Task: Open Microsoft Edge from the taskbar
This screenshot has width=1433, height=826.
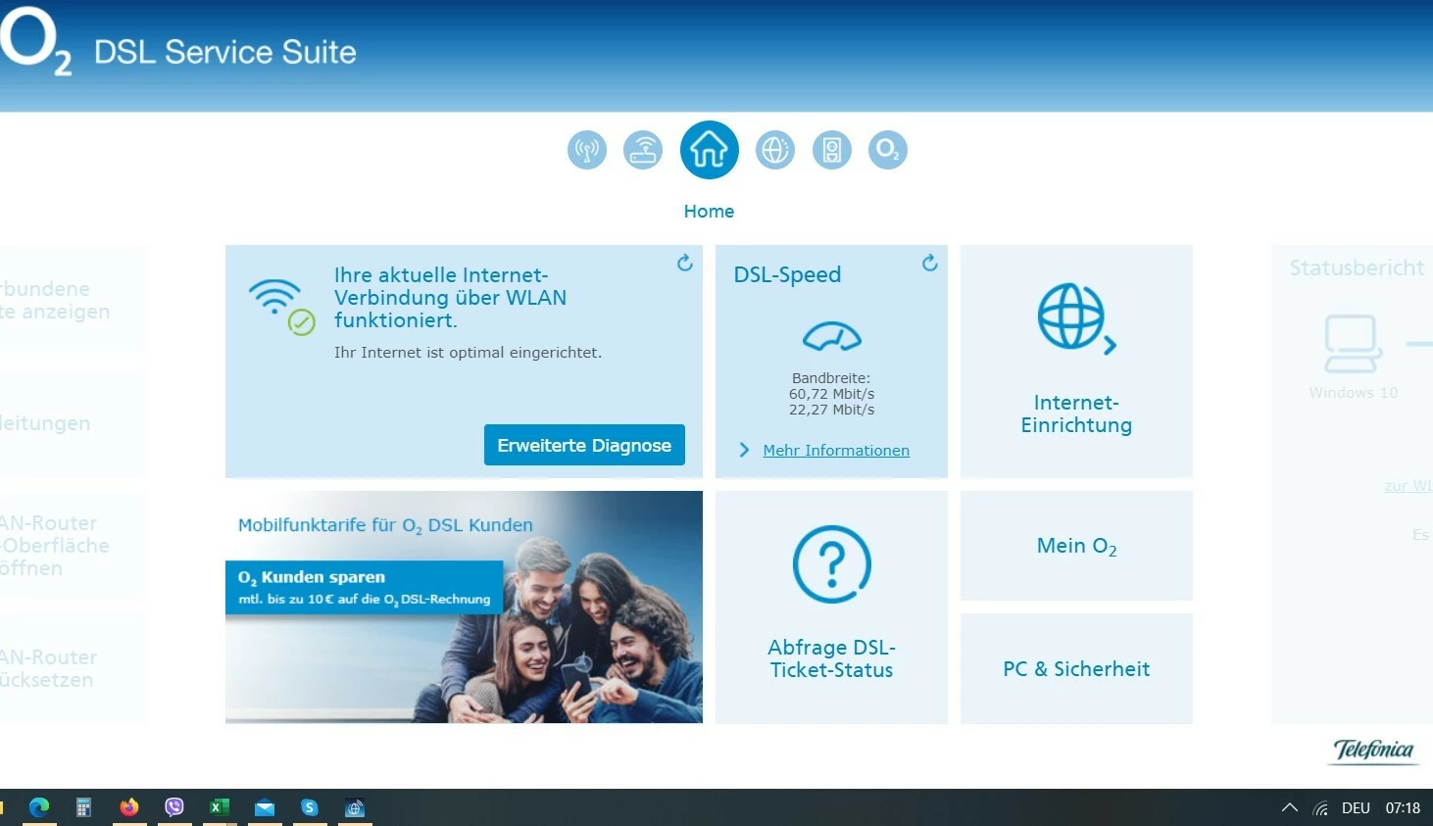Action: (39, 807)
